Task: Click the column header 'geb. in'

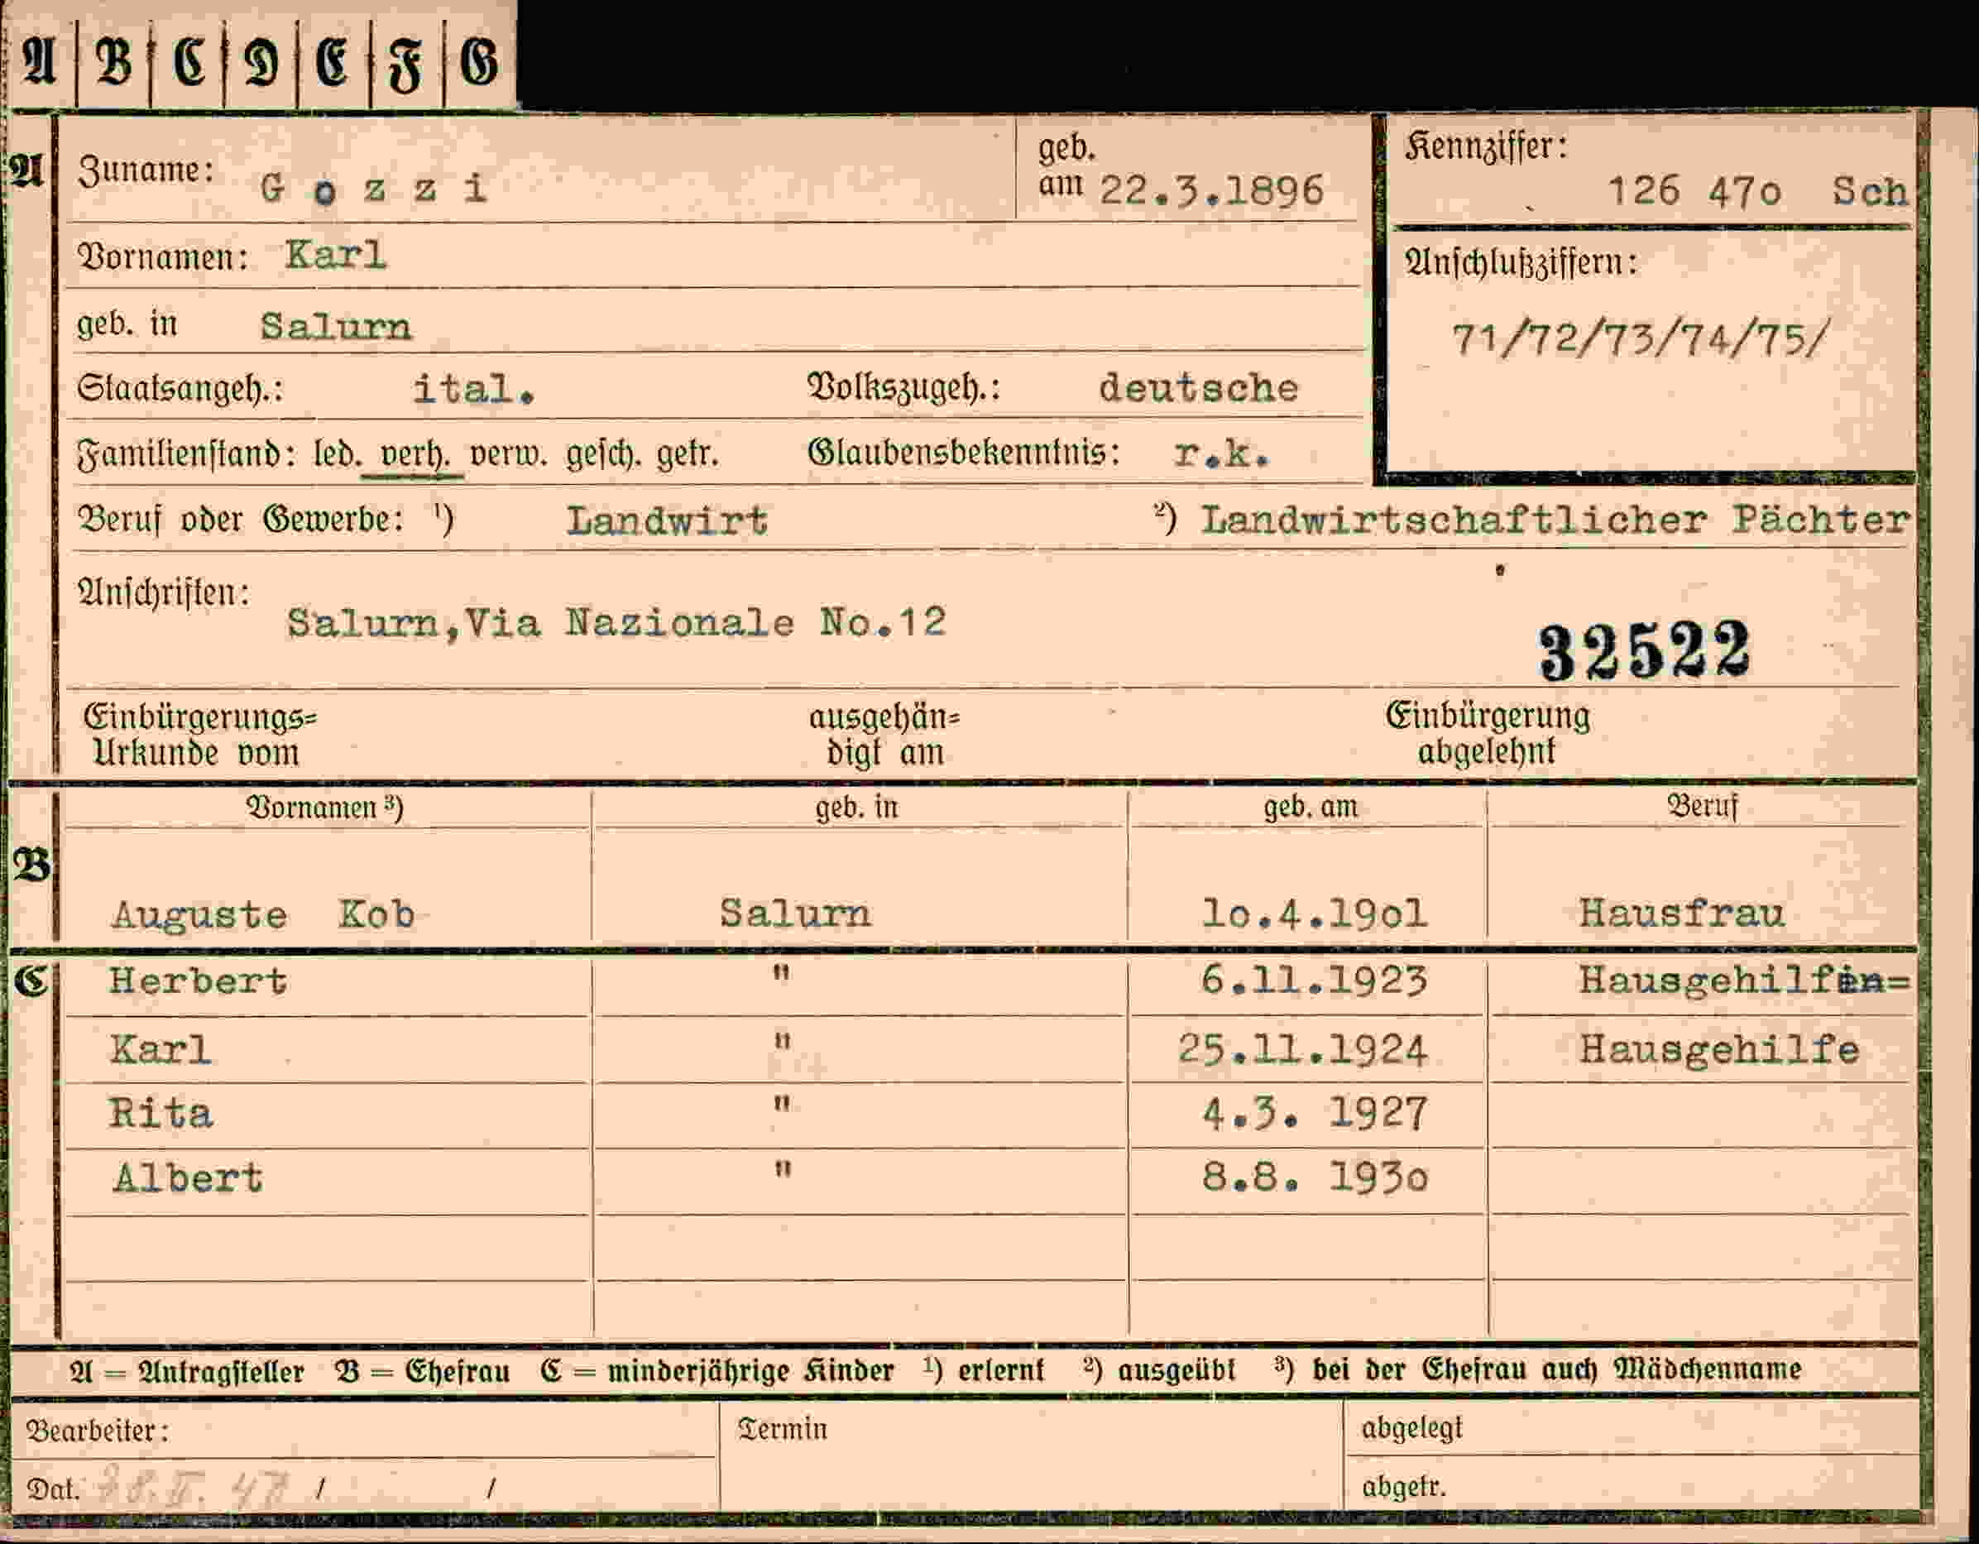Action: [x=856, y=807]
